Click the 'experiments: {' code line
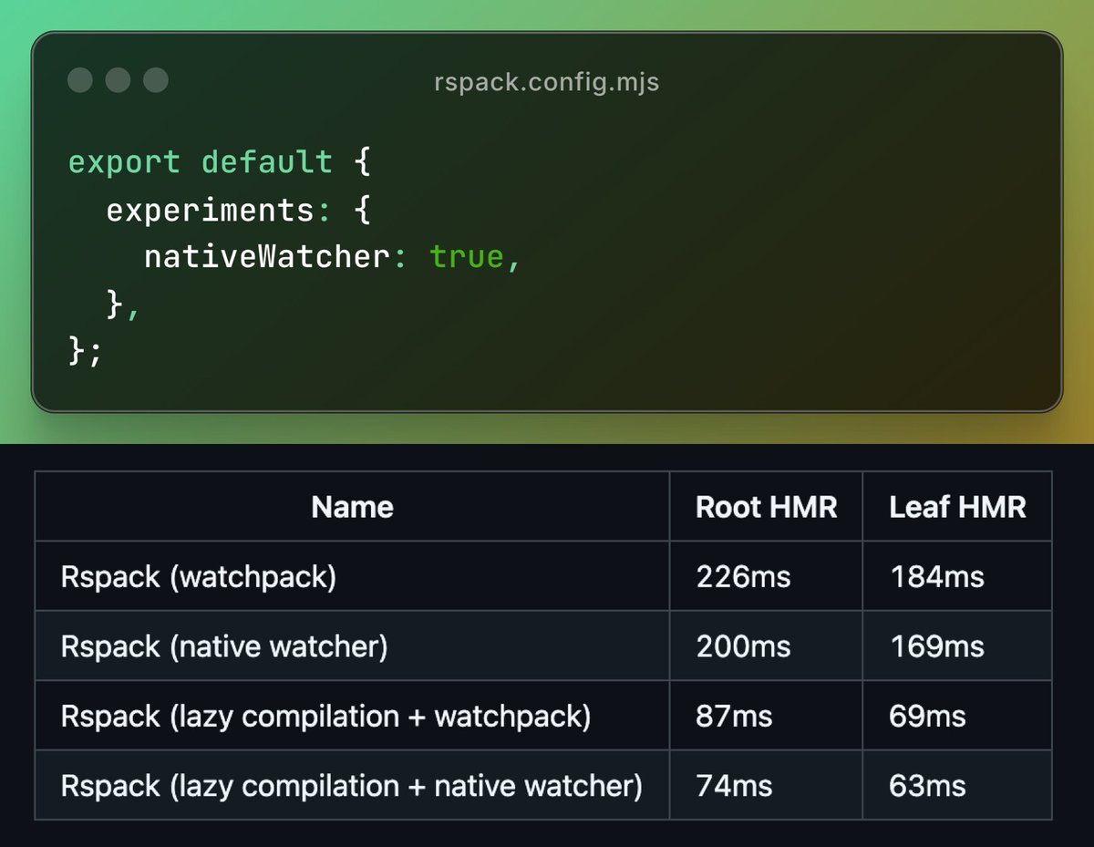The image size is (1094, 847). coord(238,210)
